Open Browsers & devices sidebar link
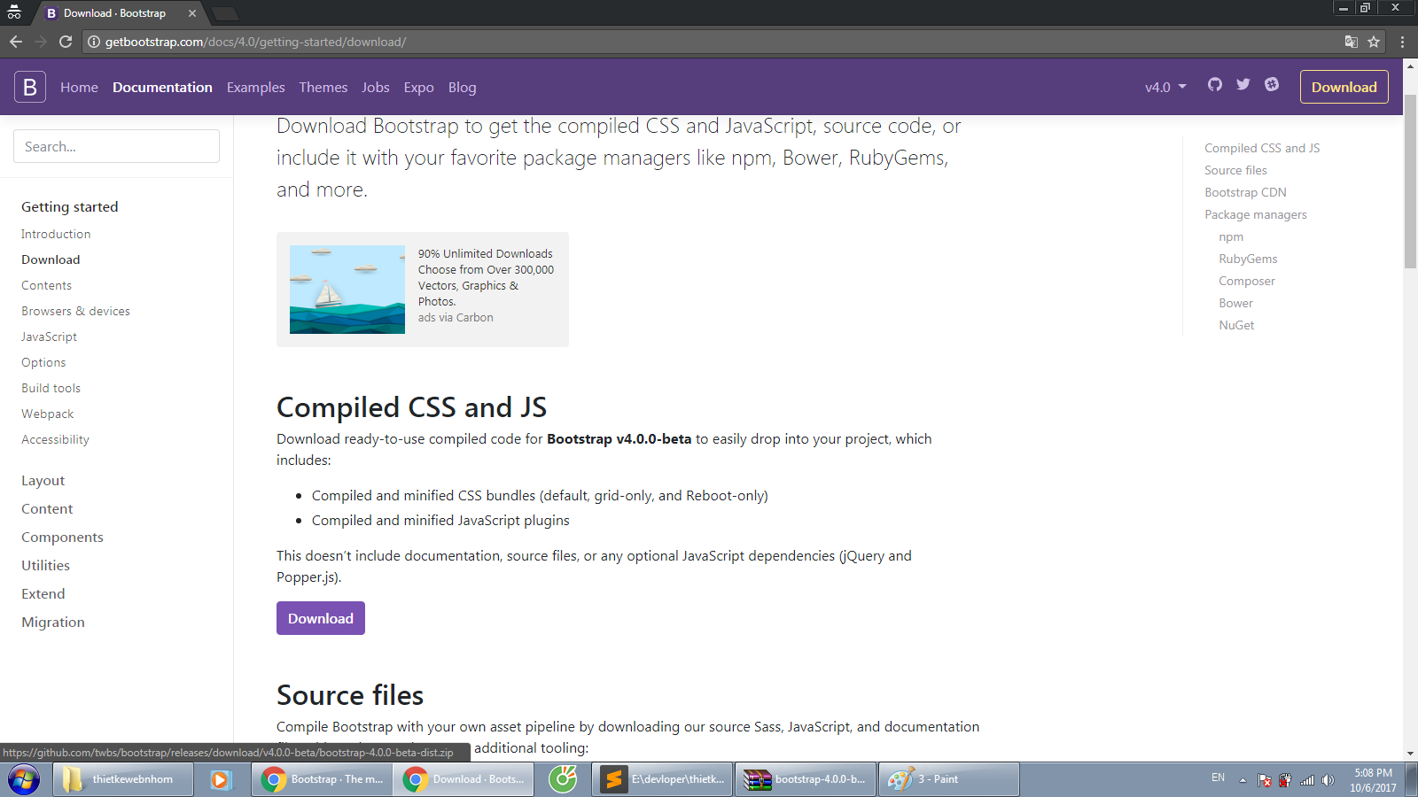Image resolution: width=1418 pixels, height=797 pixels. tap(75, 311)
